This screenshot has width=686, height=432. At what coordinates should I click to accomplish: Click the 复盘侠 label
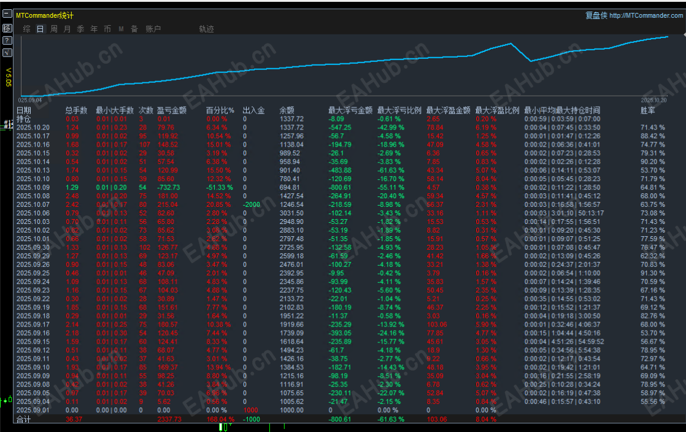pyautogui.click(x=596, y=15)
